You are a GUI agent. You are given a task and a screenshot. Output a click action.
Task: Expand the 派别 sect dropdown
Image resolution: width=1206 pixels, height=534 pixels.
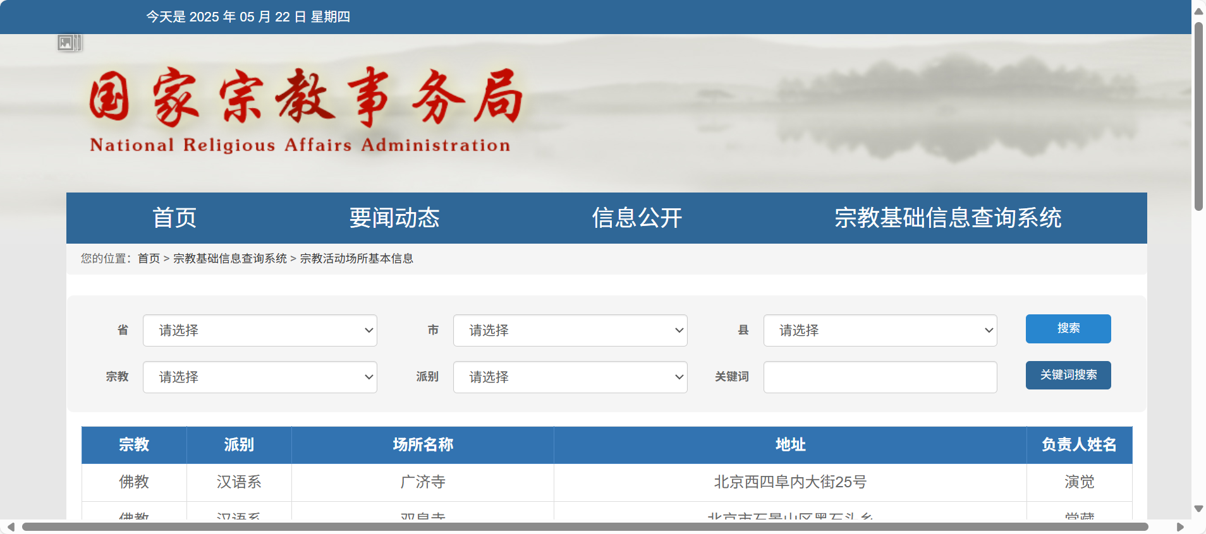click(569, 377)
